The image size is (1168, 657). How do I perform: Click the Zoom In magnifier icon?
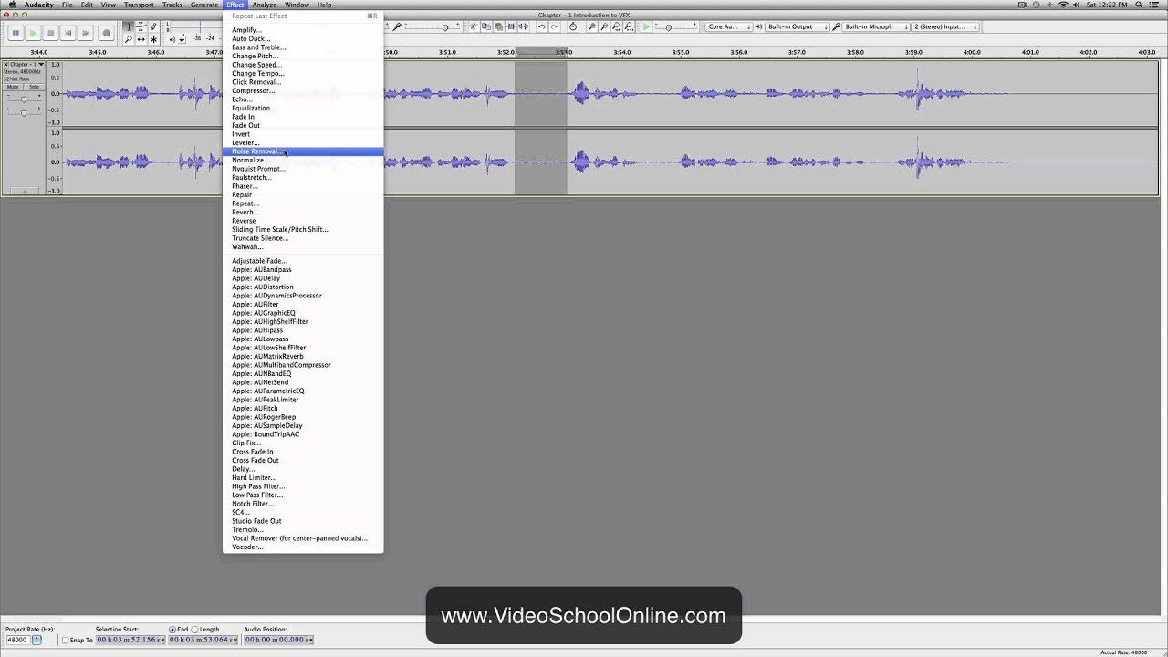591,26
